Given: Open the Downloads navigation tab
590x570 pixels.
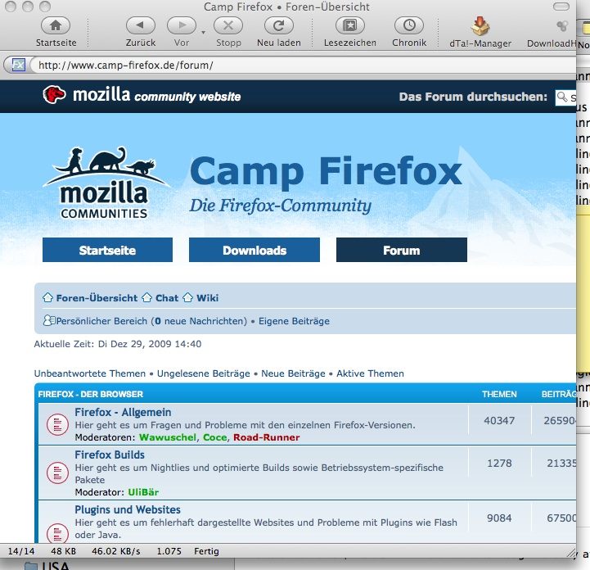Looking at the screenshot, I should tap(254, 250).
